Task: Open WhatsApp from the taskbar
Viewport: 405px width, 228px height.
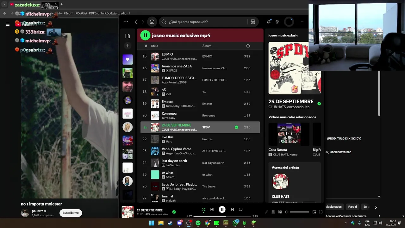Action: point(235,223)
